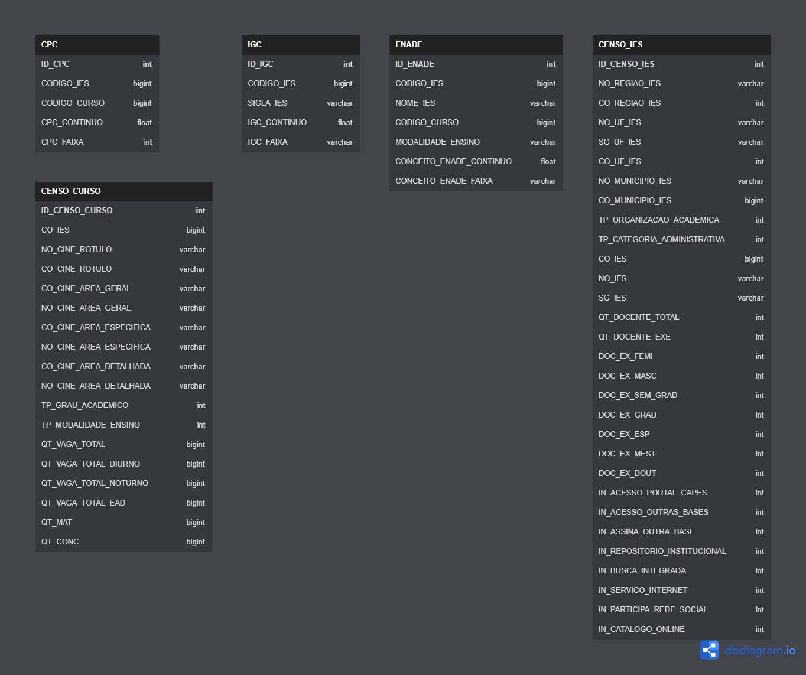Image resolution: width=806 pixels, height=675 pixels.
Task: Click the CPC_FAIXA field
Action: click(x=97, y=142)
